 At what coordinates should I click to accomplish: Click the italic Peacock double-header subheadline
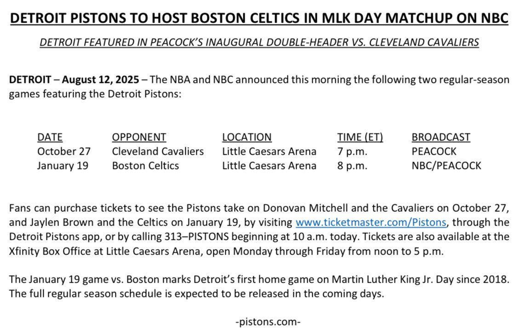pyautogui.click(x=259, y=42)
